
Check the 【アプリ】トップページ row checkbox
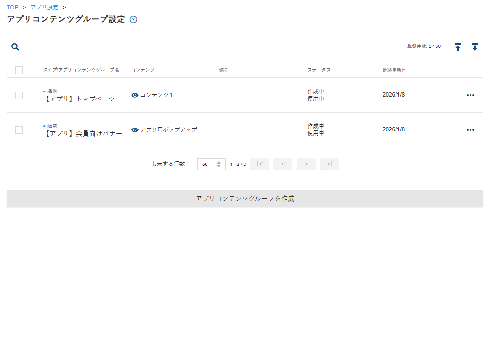pos(19,95)
